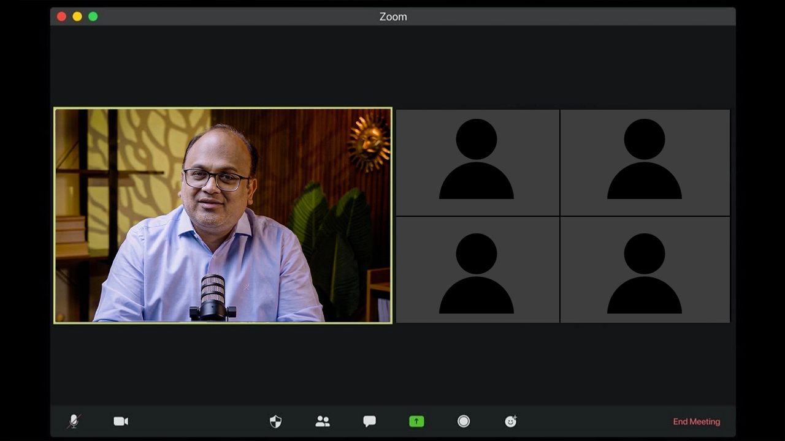Unmute the microphone in the toolbar
This screenshot has width=785, height=441.
pos(74,421)
